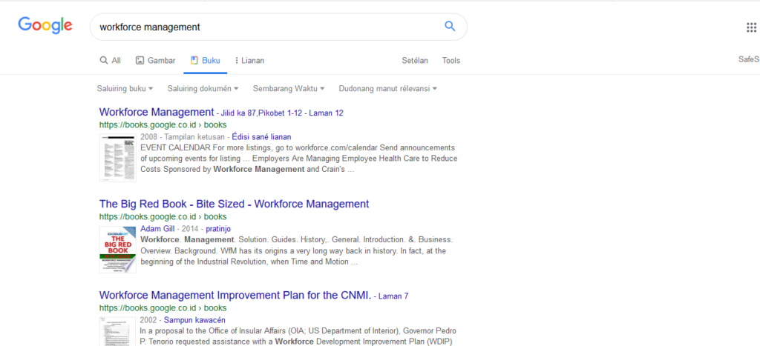Image resolution: width=760 pixels, height=346 pixels.
Task: Click '2008 - Tampilan ketusan' text
Action: coord(183,137)
